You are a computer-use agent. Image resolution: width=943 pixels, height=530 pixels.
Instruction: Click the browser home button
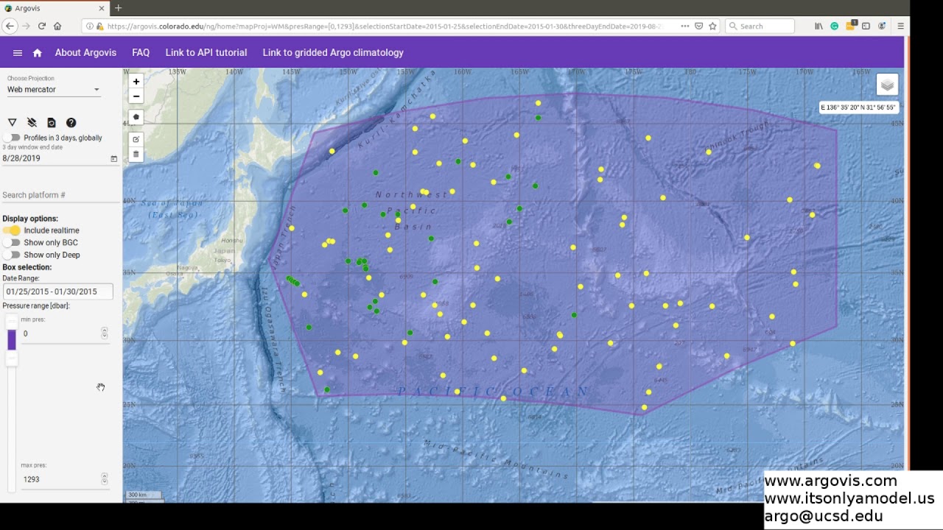57,26
